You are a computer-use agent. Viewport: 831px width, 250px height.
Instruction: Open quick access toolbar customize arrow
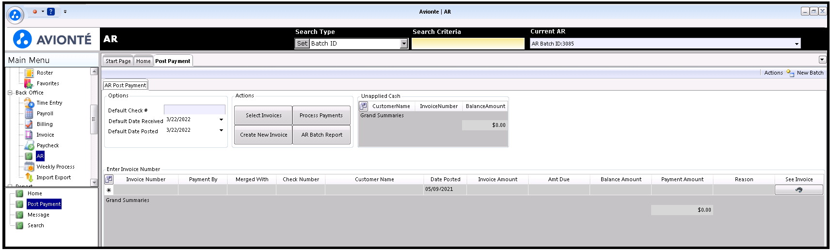click(65, 12)
